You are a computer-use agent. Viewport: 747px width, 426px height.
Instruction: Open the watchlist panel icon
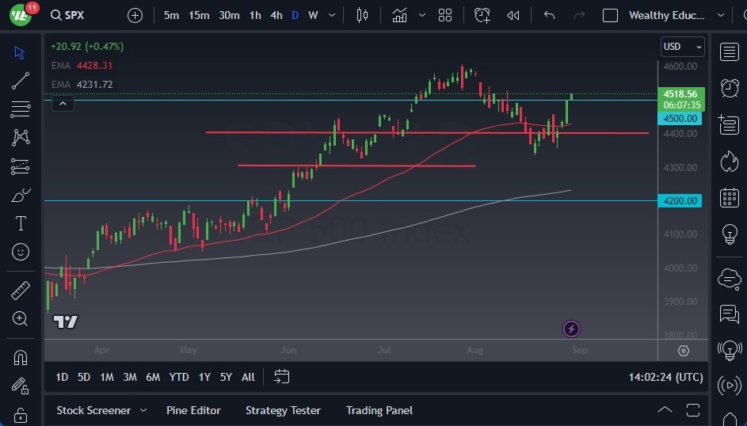tap(729, 52)
